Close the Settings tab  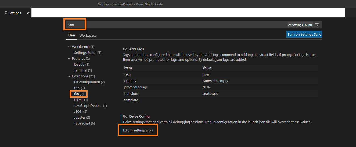[x=28, y=13]
